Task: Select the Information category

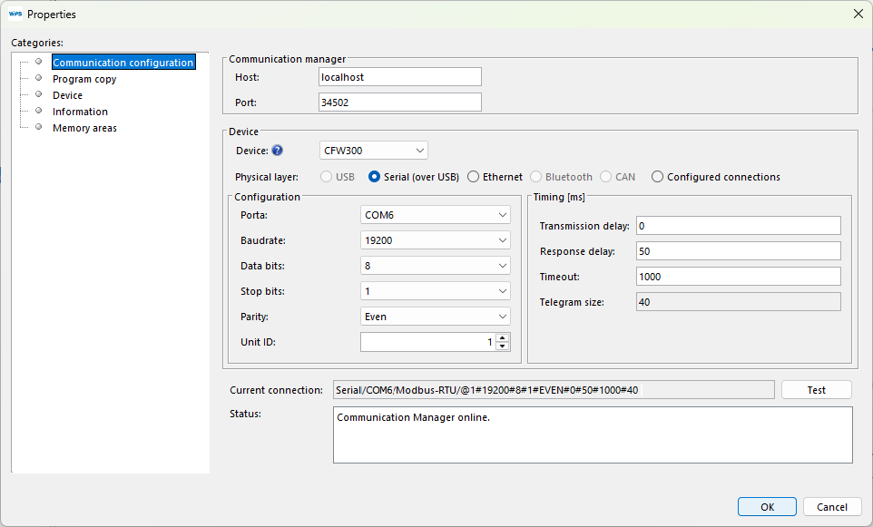Action: tap(80, 111)
